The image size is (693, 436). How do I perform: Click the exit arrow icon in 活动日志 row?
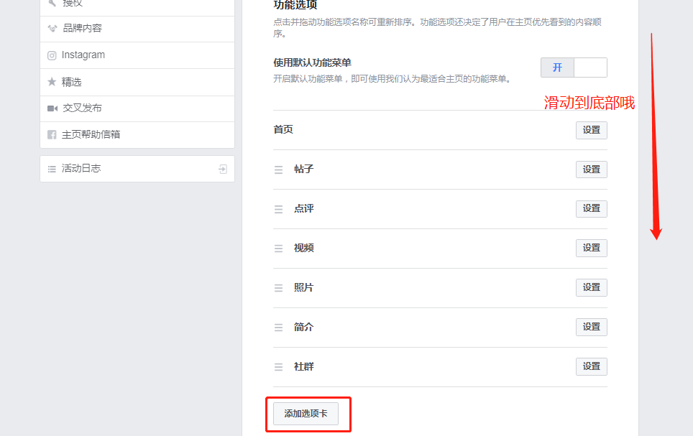pyautogui.click(x=223, y=169)
